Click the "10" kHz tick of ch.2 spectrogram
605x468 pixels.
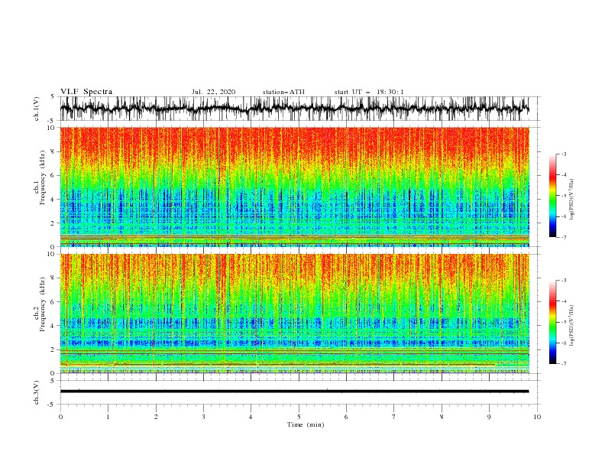coord(51,254)
